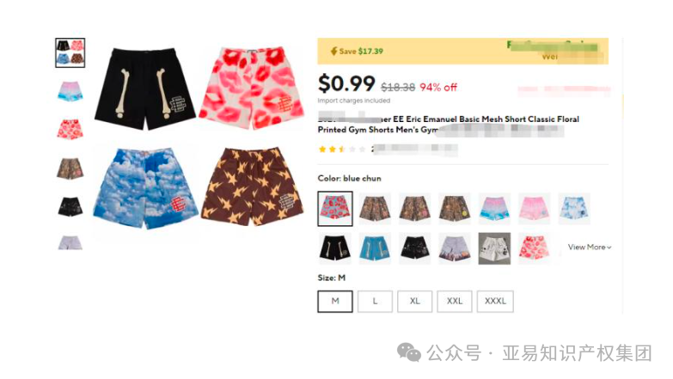Open the four-shorts collage thumbnail
The image size is (673, 379).
click(70, 52)
